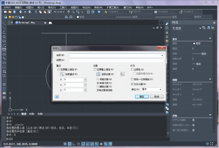Open block units dropdown
This screenshot has width=219, height=148.
coord(160,89)
